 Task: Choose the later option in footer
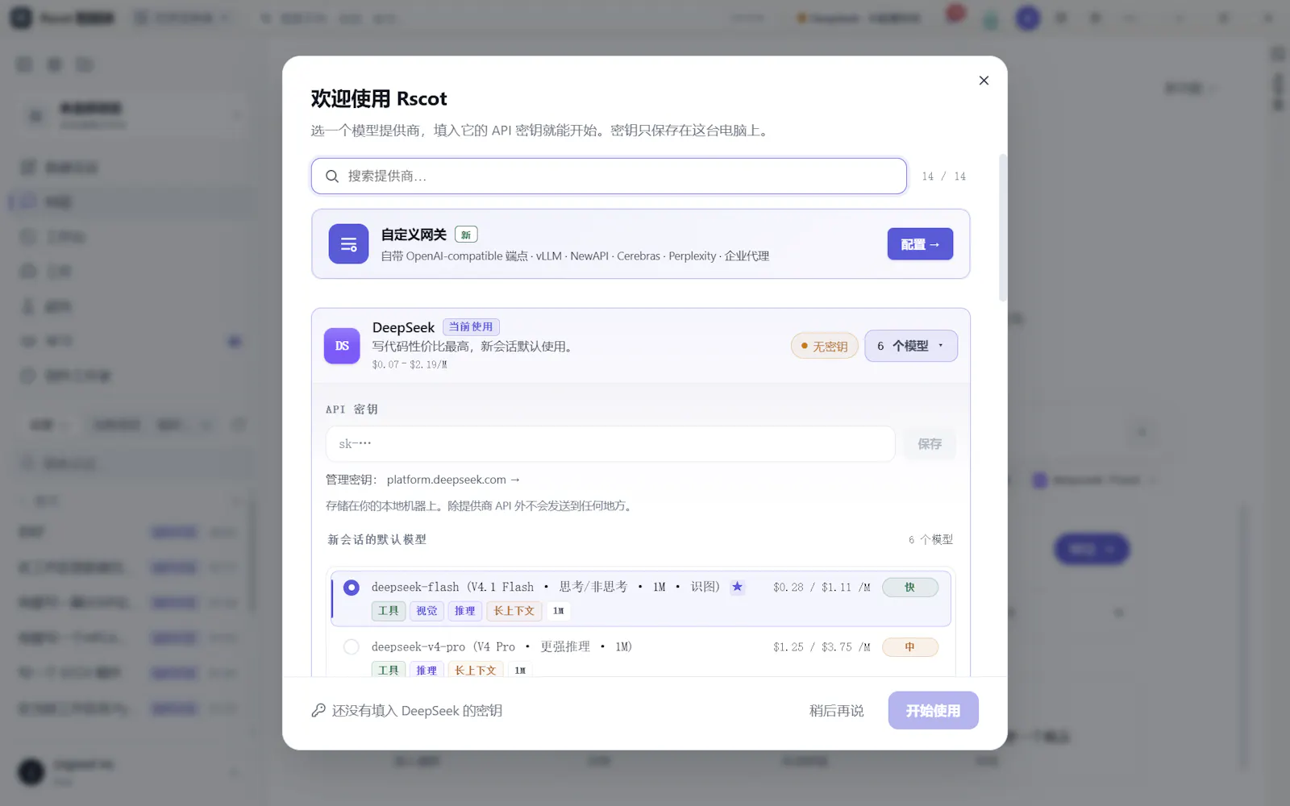[x=836, y=711]
